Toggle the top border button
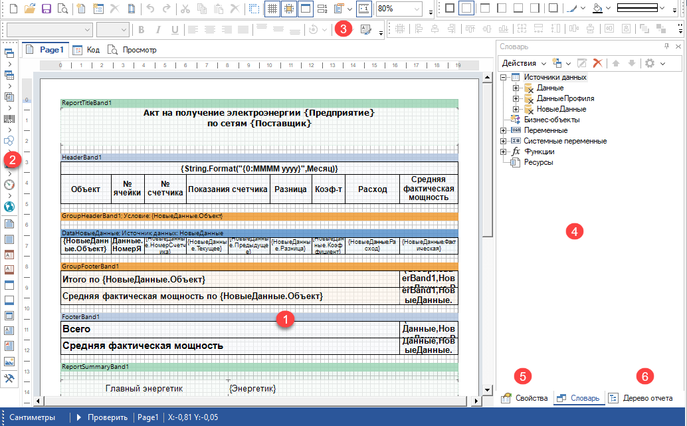 coord(485,9)
